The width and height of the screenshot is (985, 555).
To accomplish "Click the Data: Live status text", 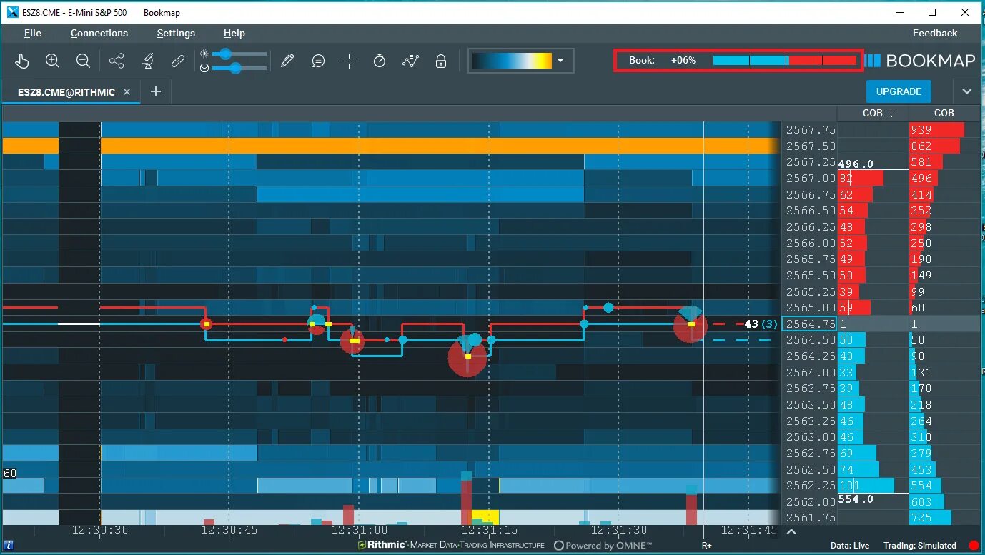I will (x=850, y=546).
